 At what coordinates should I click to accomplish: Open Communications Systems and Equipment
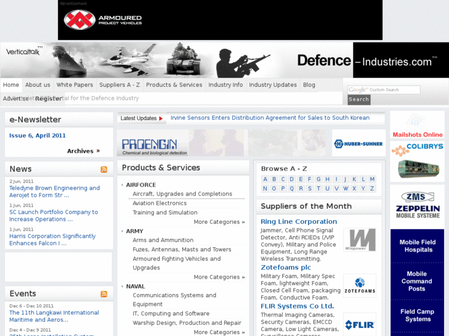[x=174, y=300]
